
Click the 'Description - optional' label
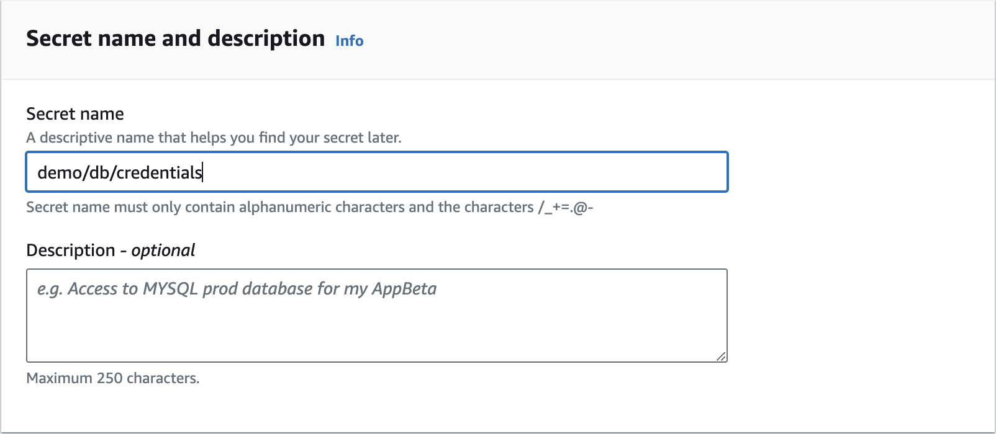click(111, 250)
